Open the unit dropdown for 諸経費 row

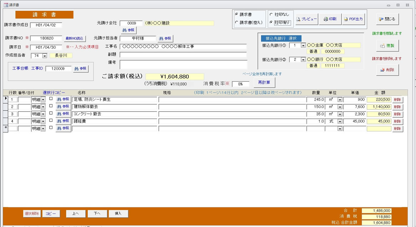(340, 121)
